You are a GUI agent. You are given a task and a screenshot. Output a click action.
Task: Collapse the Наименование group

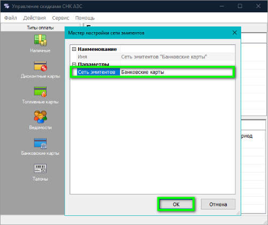[74, 49]
